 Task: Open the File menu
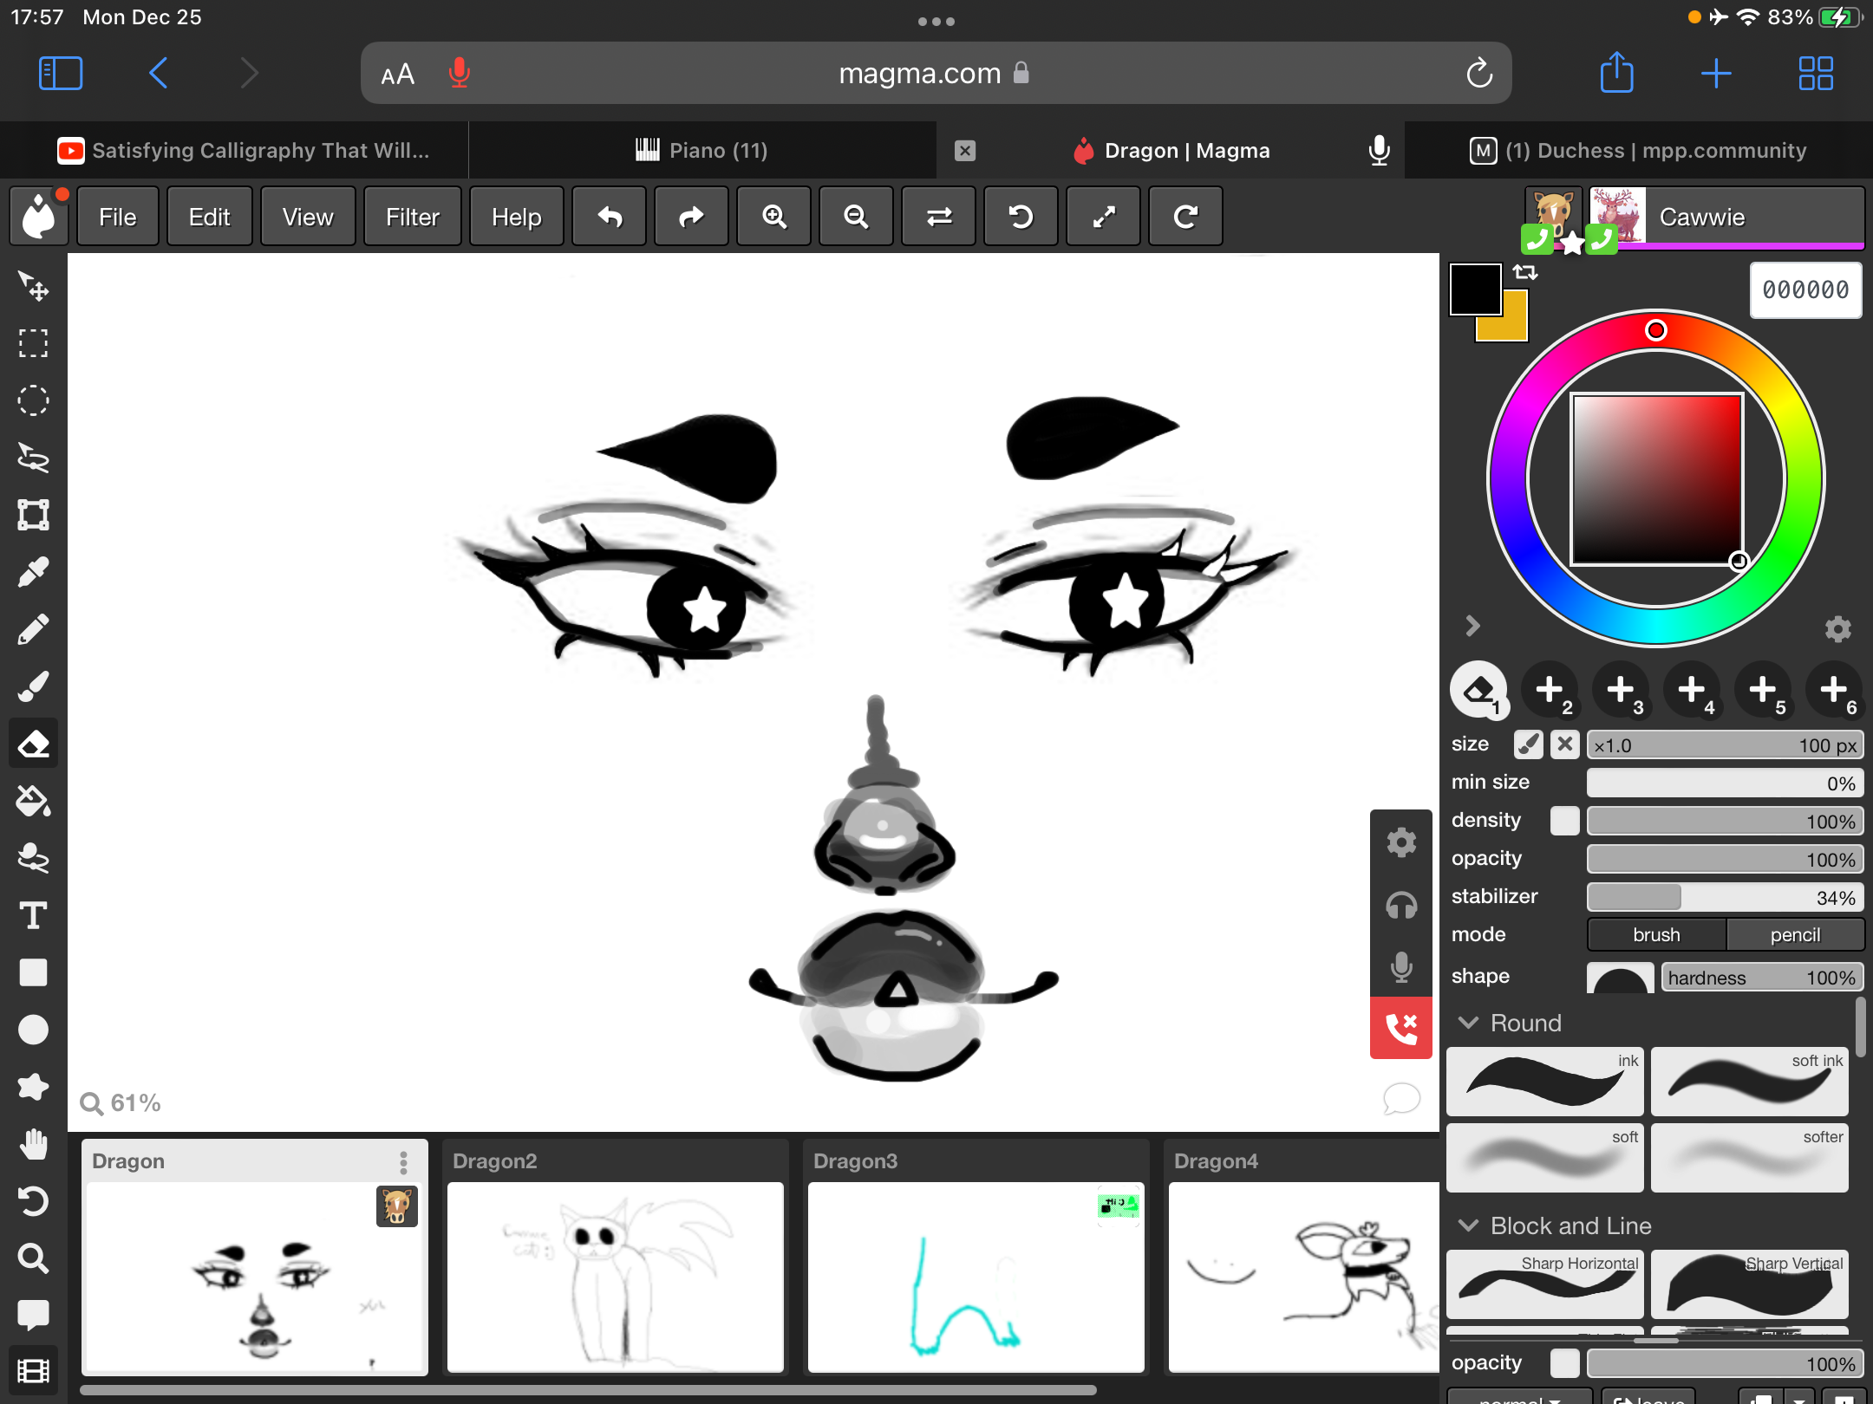pos(117,217)
